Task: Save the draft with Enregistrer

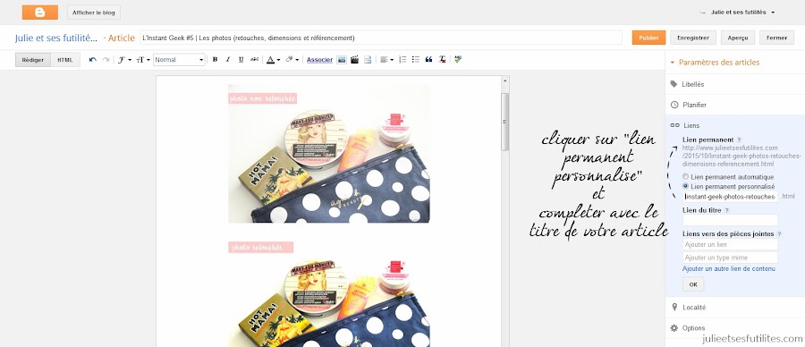Action: (693, 38)
